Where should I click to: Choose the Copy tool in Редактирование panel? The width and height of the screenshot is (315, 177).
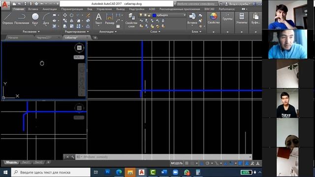point(65,21)
